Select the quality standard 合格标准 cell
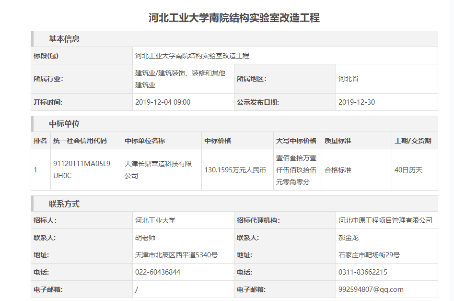This screenshot has height=301, width=454. pyautogui.click(x=338, y=170)
